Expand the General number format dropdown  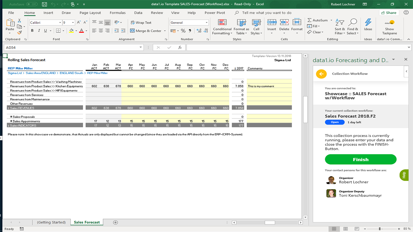207,23
